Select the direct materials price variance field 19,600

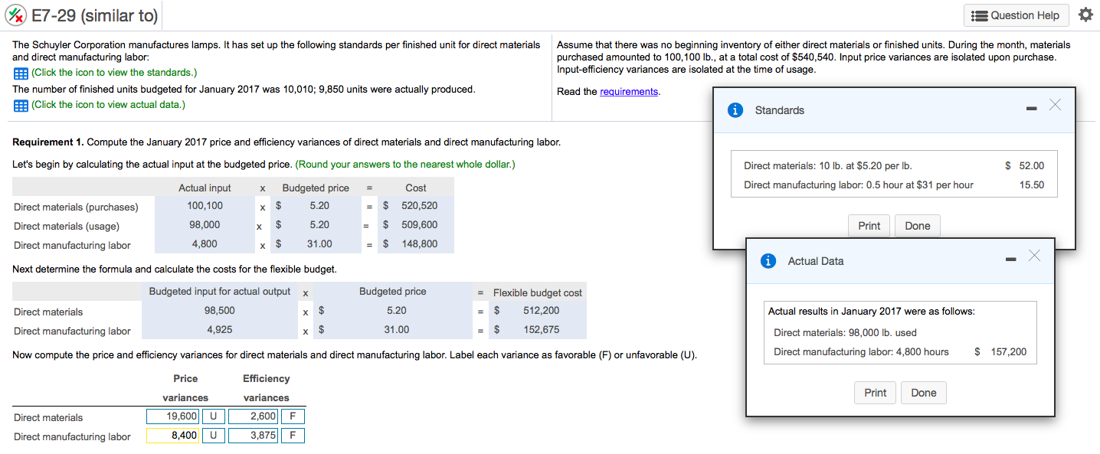click(x=173, y=416)
